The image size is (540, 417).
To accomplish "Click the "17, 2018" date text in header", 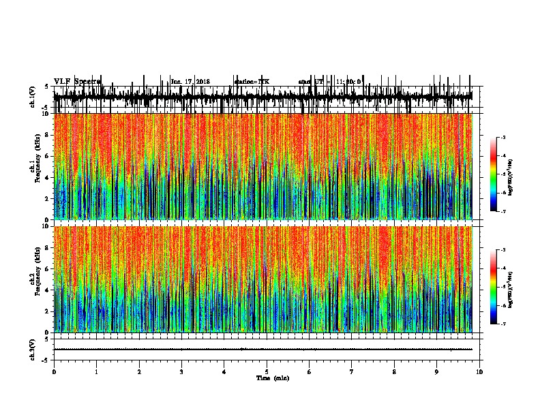I will click(x=198, y=82).
